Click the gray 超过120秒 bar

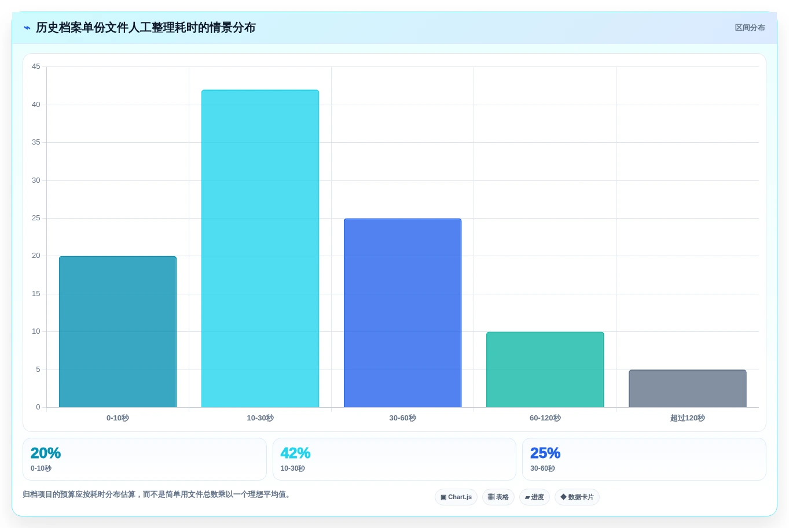tap(687, 389)
